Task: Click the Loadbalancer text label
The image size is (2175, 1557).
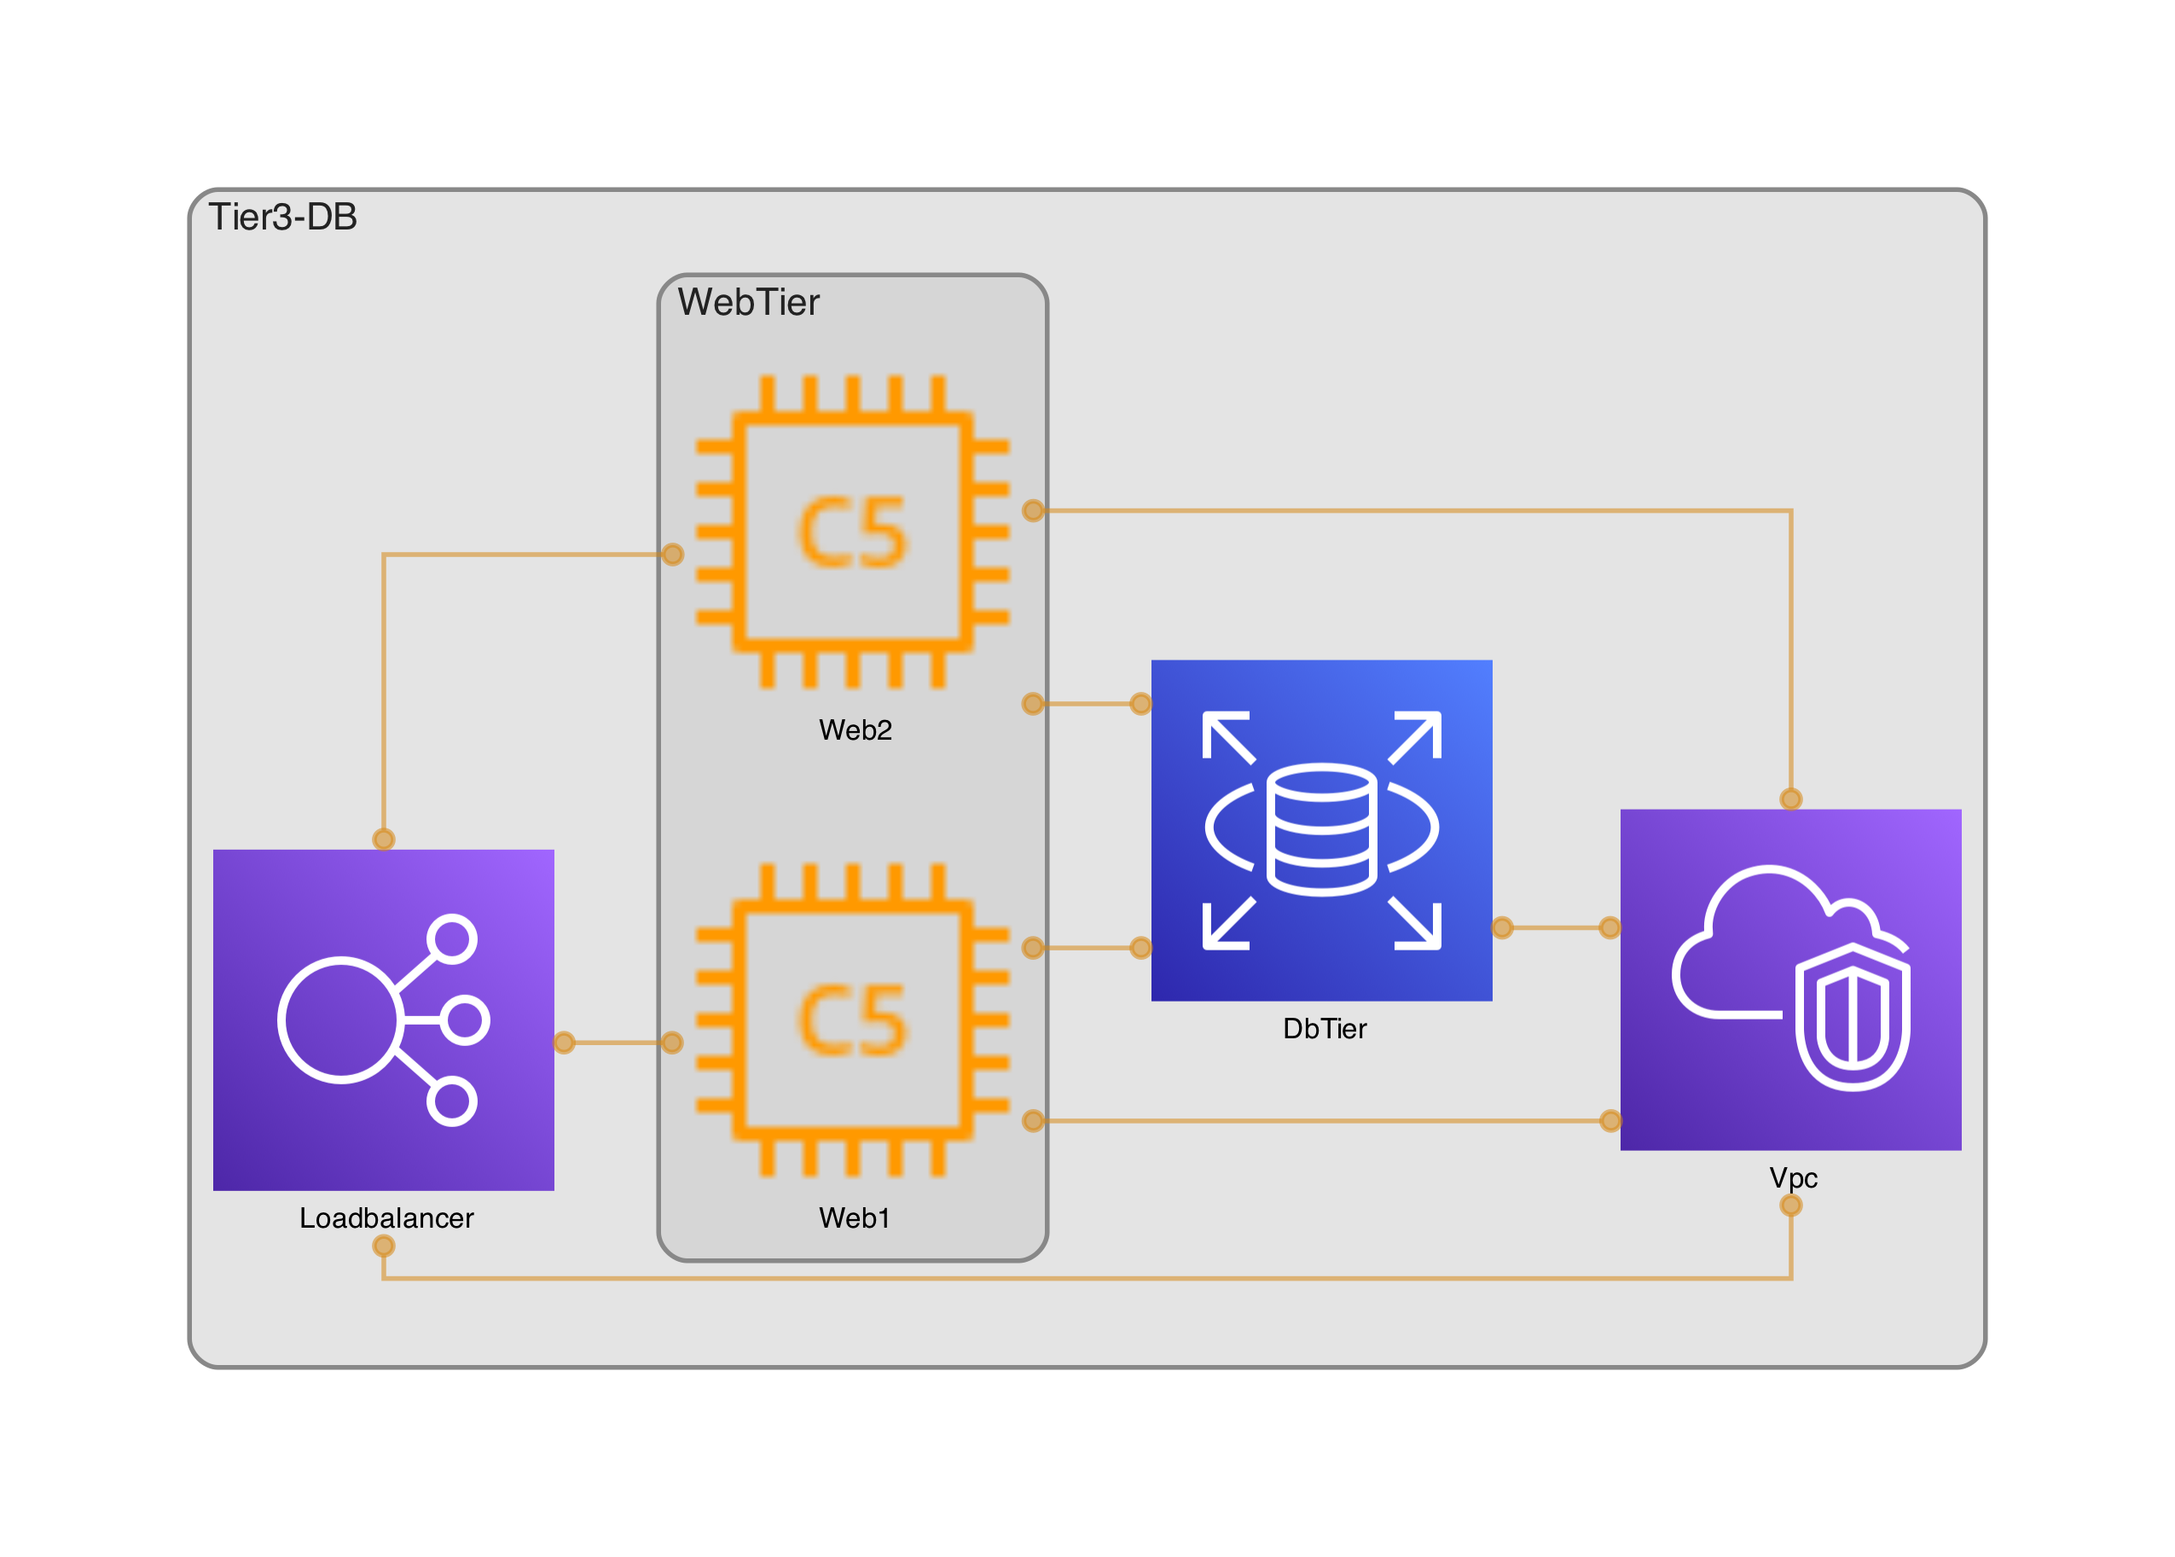Action: 386,1217
